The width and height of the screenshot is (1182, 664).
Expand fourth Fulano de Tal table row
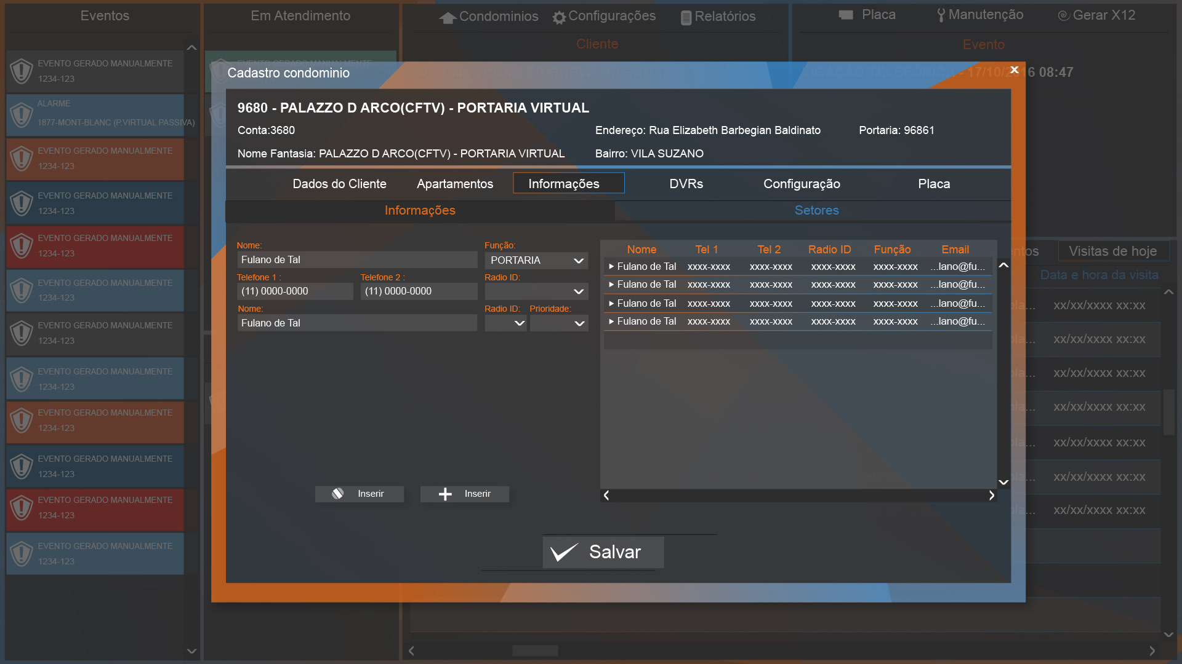point(611,322)
